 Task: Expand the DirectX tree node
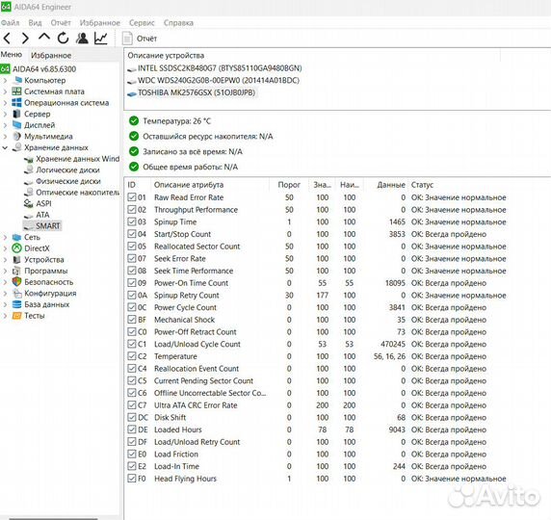5,248
